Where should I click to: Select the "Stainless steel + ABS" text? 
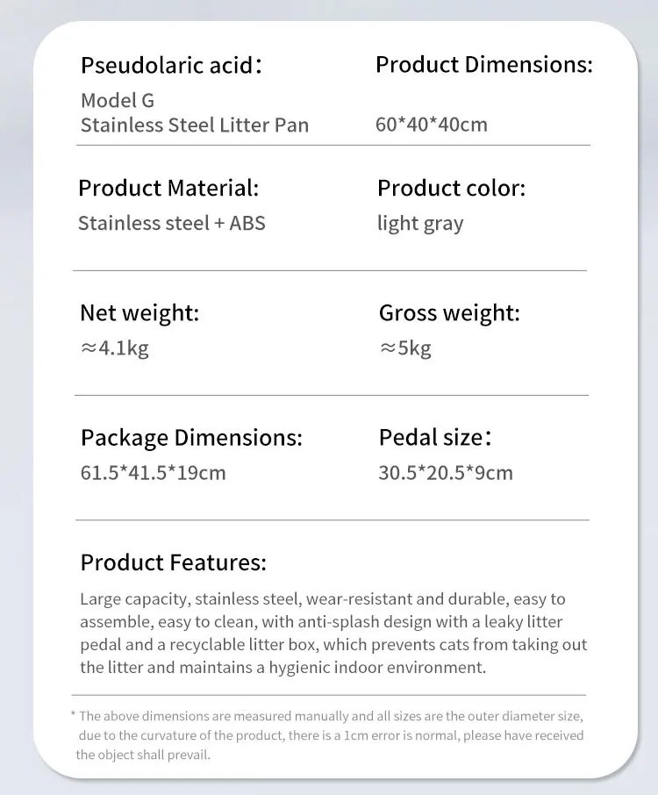171,223
